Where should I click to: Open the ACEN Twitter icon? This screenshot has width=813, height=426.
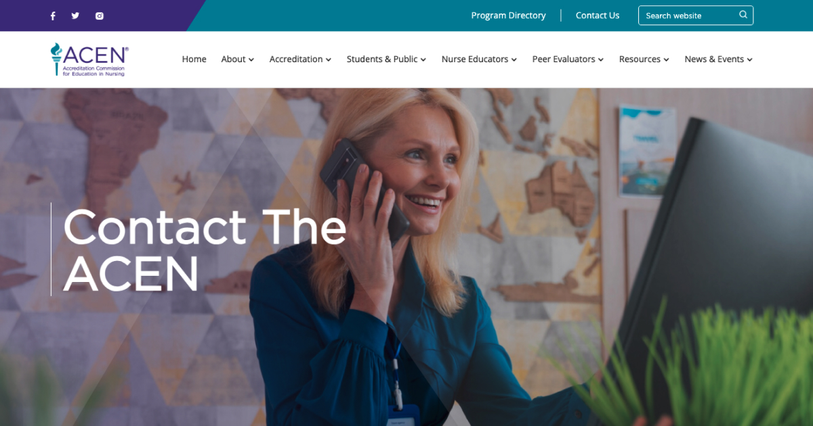pos(75,16)
